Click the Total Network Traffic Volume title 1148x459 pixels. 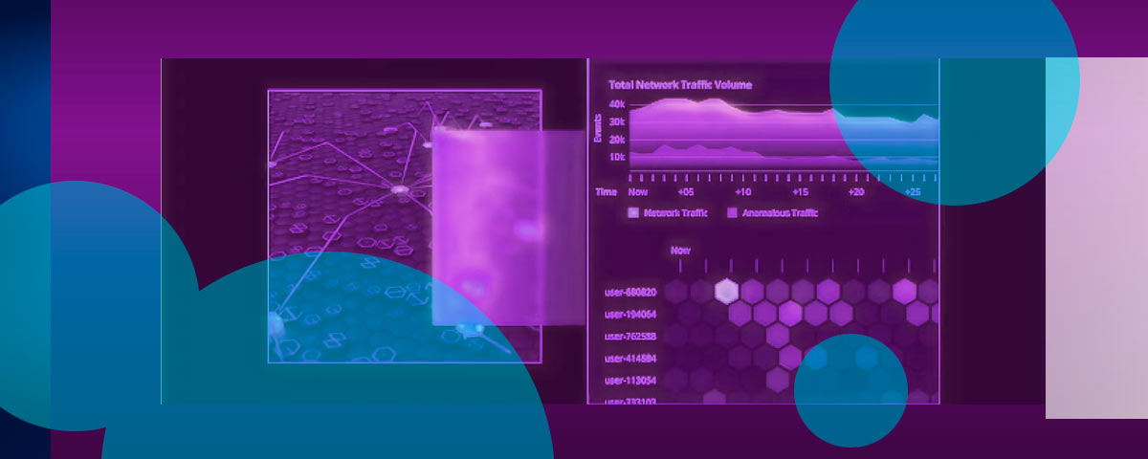coord(680,85)
